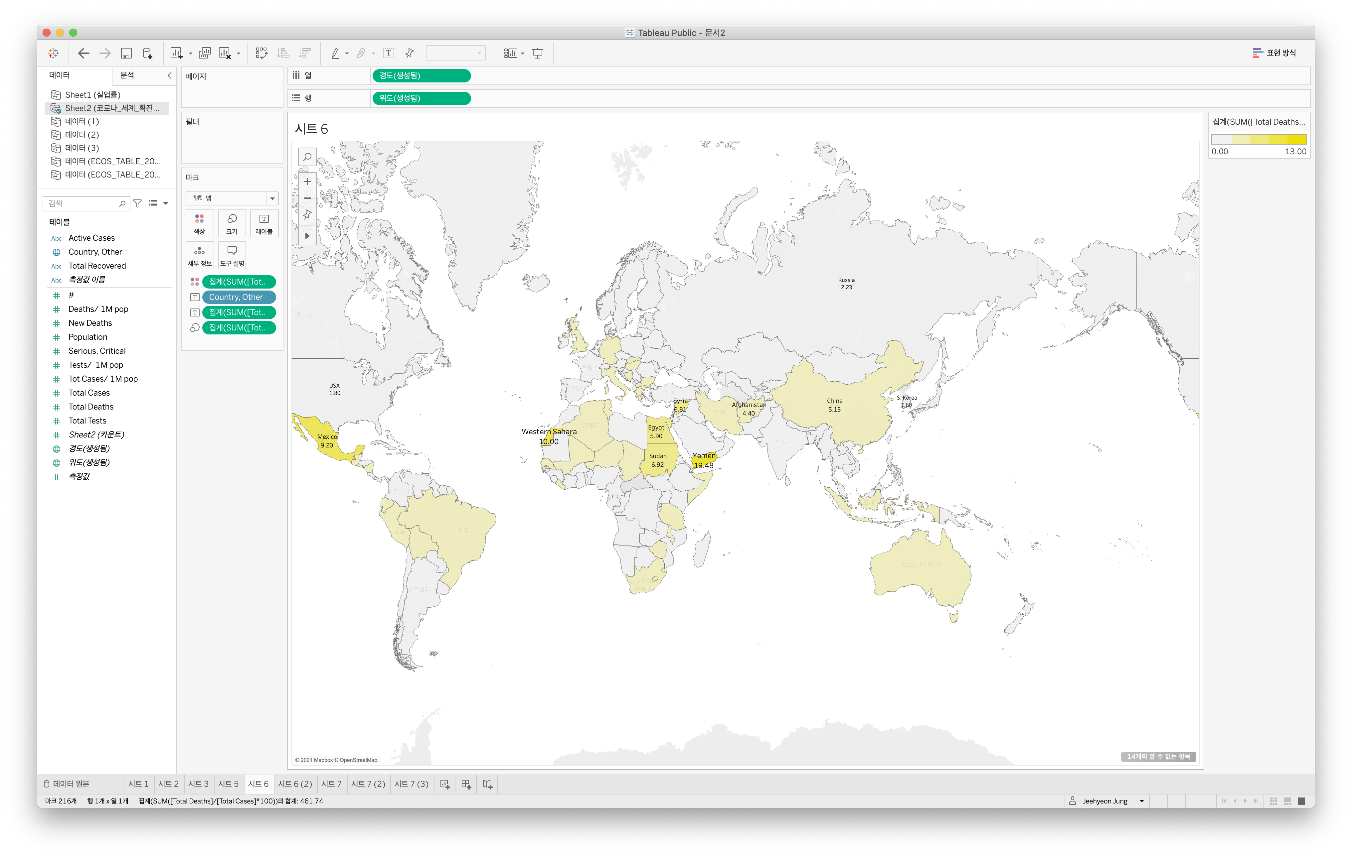Click the Undo back arrow in toolbar
This screenshot has width=1352, height=857.
coord(84,53)
